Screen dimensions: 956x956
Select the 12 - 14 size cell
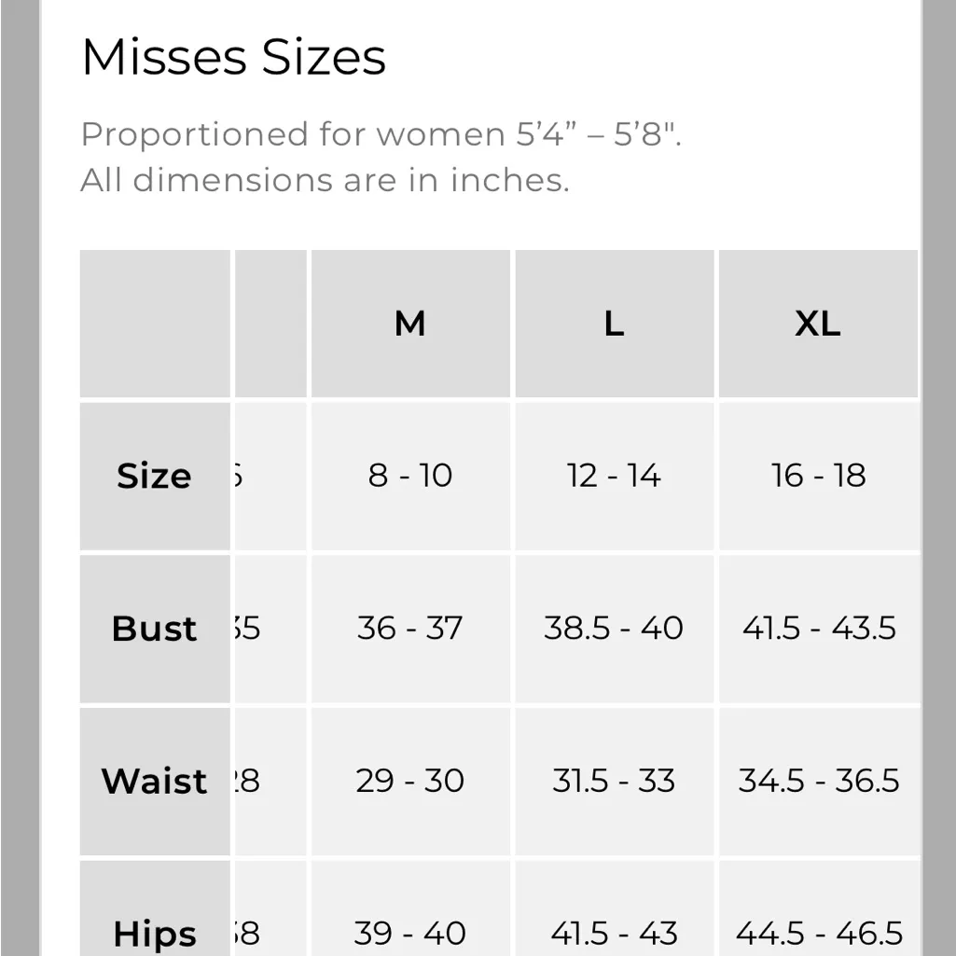click(x=614, y=476)
